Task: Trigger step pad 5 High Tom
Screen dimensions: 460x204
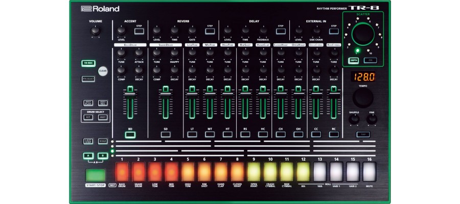Action: [188, 172]
